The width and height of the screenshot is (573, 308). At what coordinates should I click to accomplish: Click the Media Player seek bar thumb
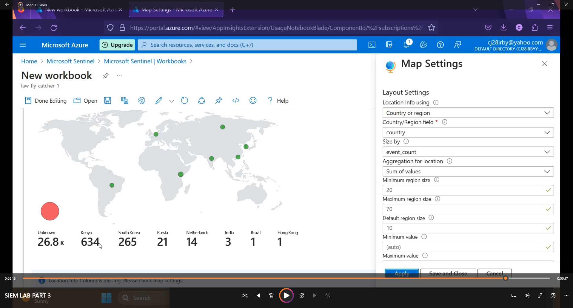click(506, 278)
